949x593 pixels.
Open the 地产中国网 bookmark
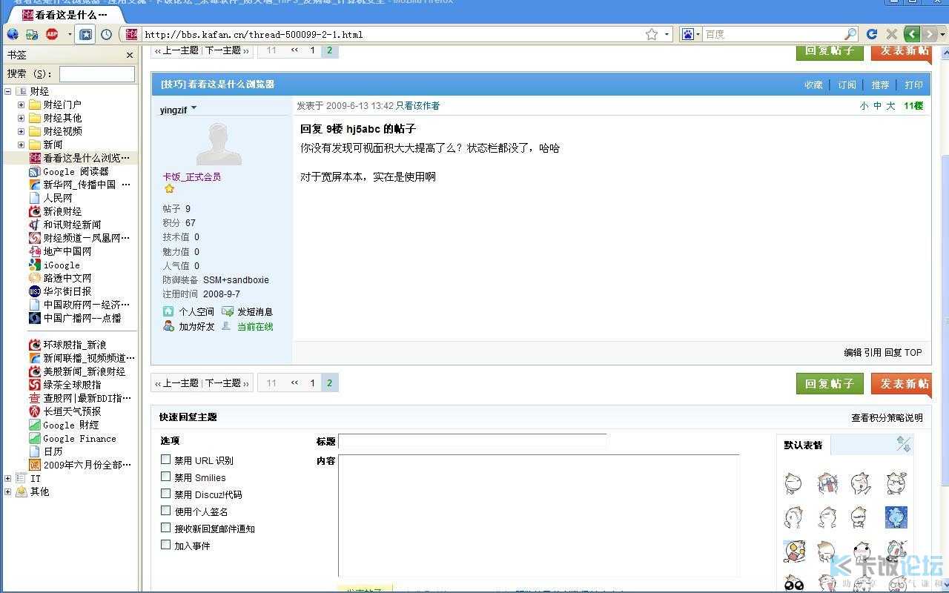pos(60,251)
